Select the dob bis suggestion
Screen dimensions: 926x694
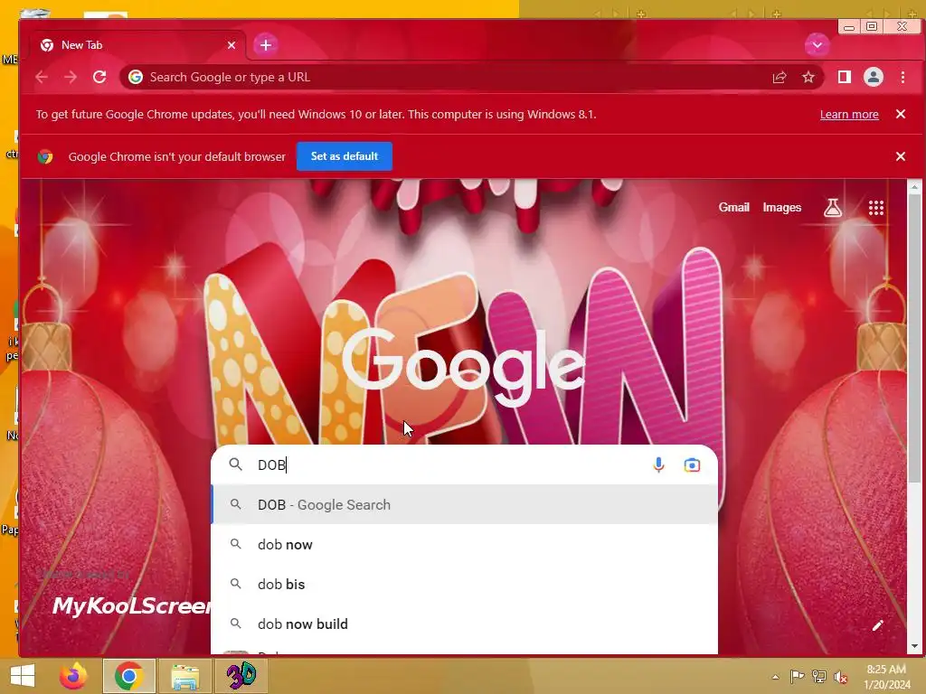point(464,585)
